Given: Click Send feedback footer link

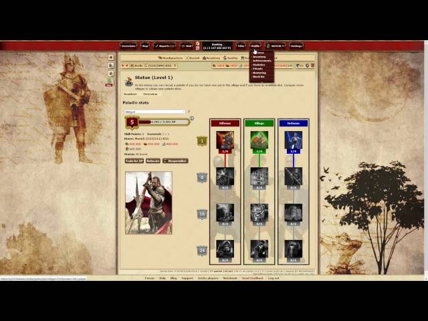Looking at the screenshot, I should pos(253,278).
